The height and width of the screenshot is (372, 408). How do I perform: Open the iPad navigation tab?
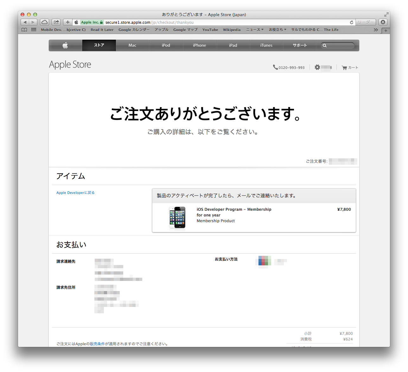point(233,45)
